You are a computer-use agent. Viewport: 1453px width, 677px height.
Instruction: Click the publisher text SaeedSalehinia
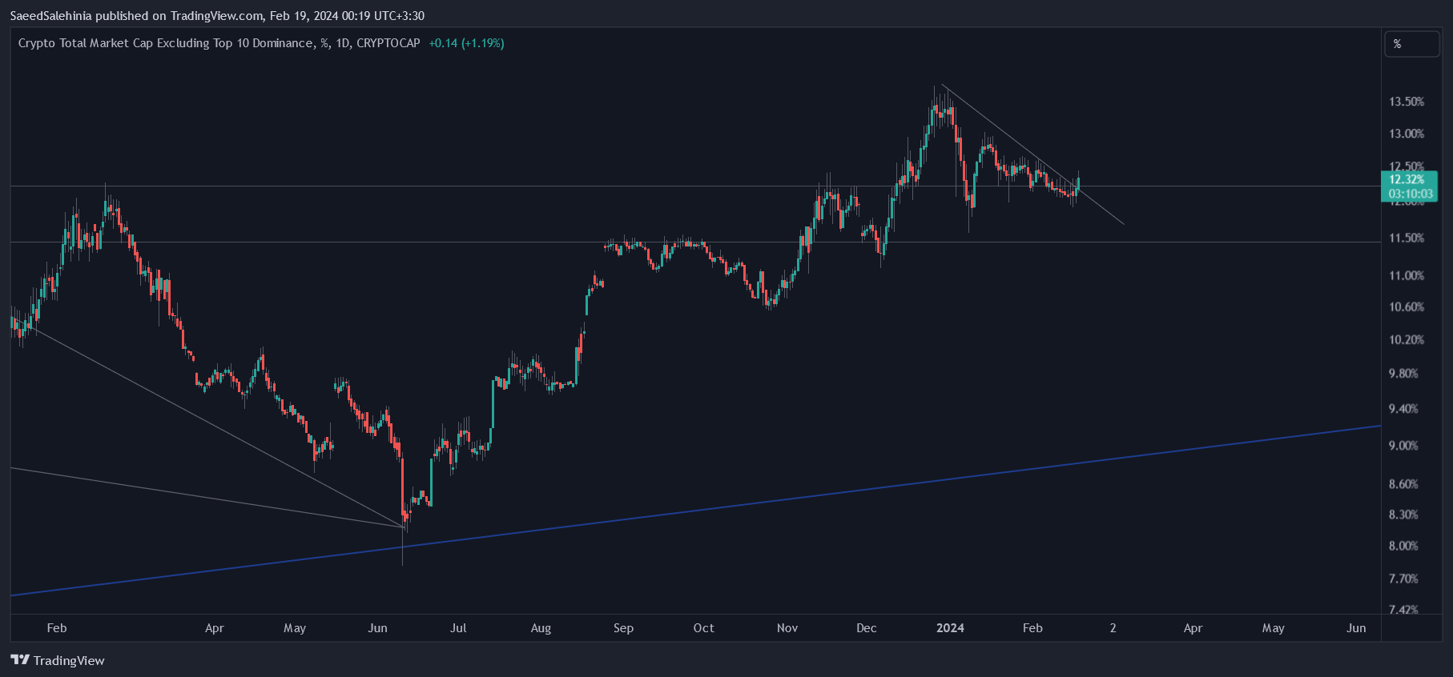(50, 15)
